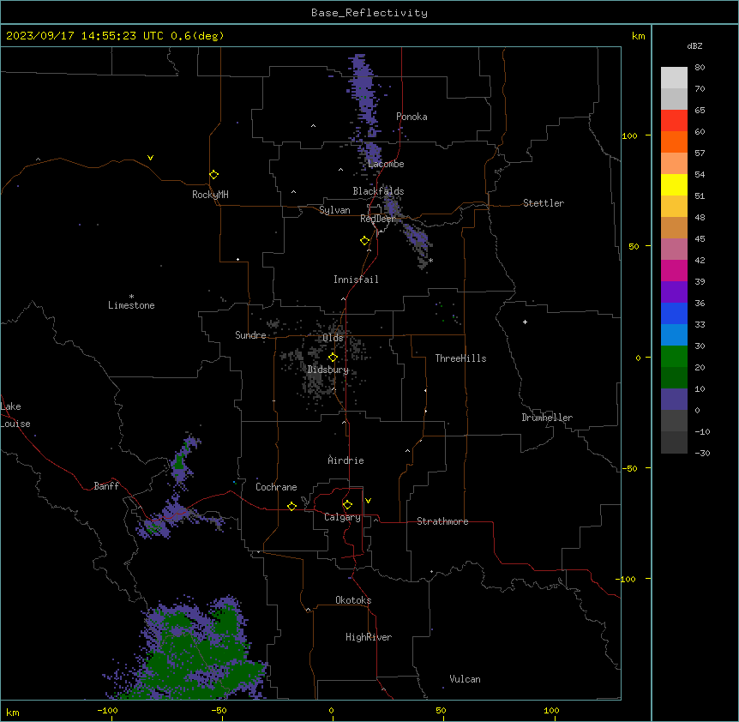Click the Didsbury town label
This screenshot has width=739, height=722.
(x=328, y=370)
